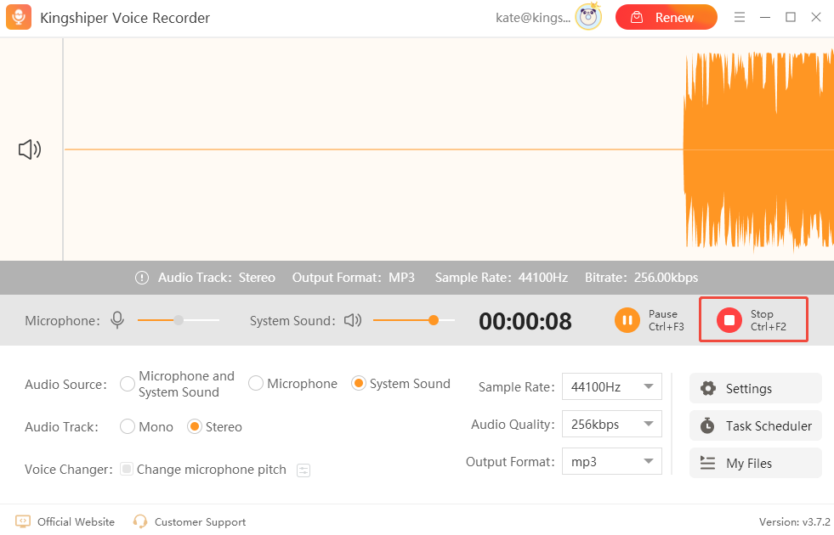This screenshot has width=834, height=535.
Task: Click the My Files list icon
Action: tap(707, 463)
